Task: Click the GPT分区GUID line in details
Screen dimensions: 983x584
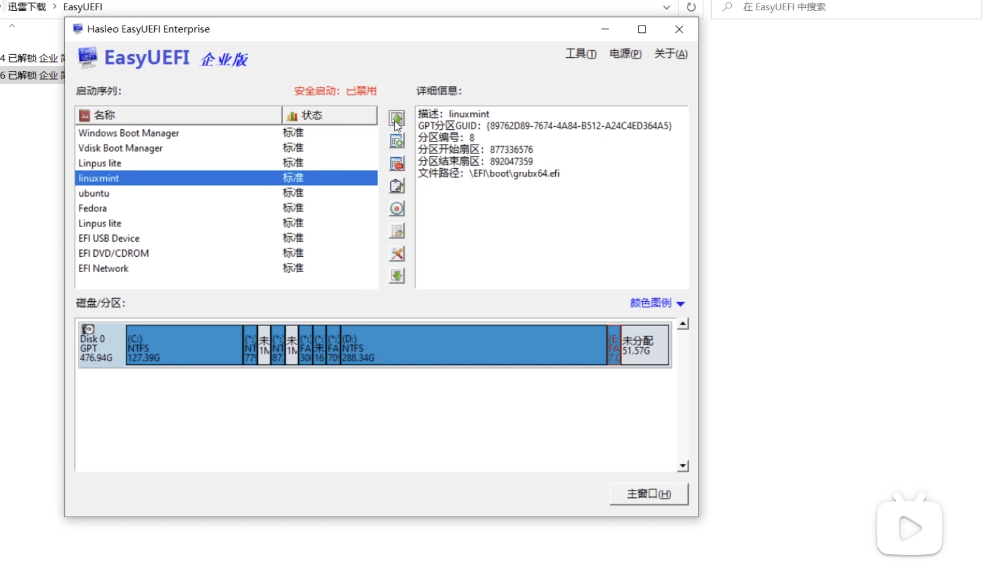Action: click(545, 126)
